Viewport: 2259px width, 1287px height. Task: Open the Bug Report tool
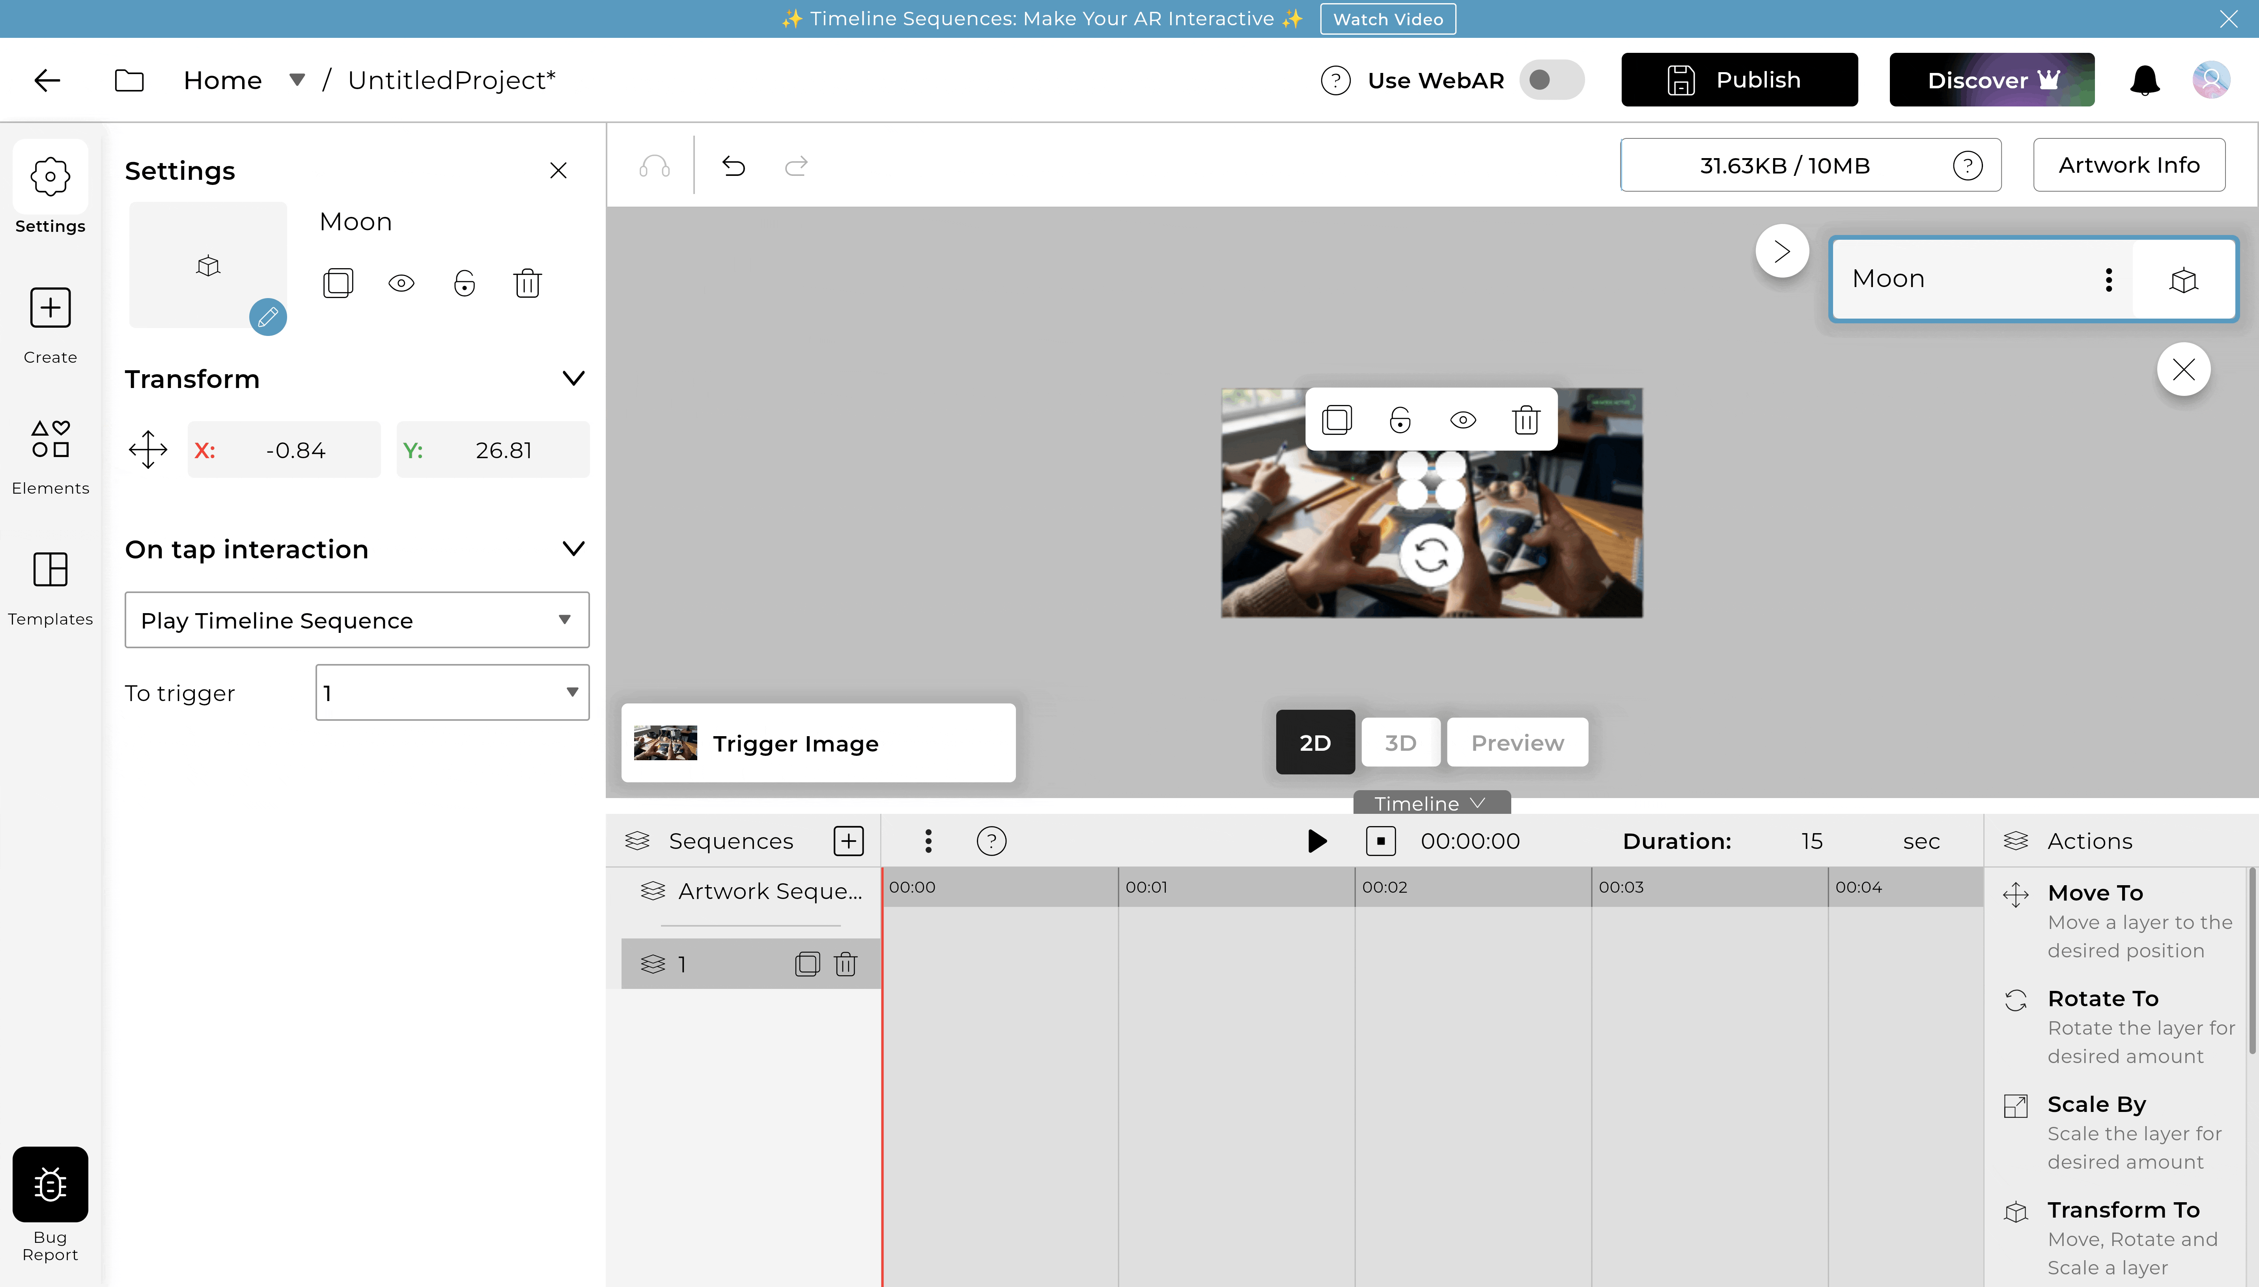point(50,1205)
